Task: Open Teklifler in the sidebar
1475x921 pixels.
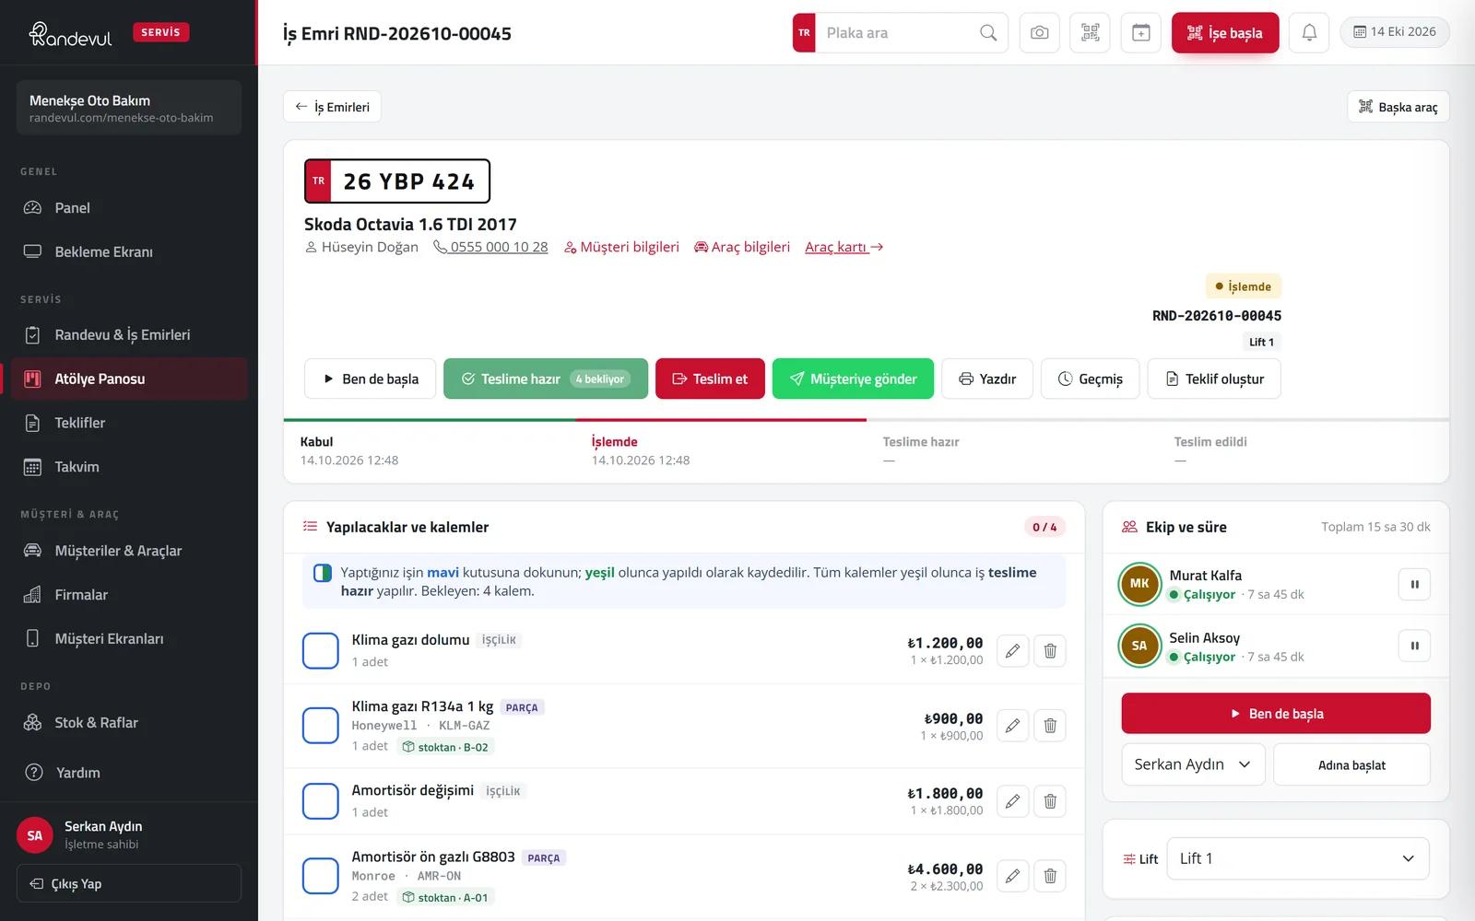Action: 129,423
